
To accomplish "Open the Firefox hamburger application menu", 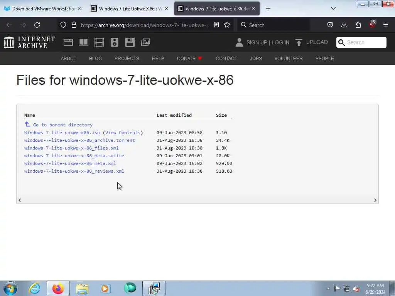I will [386, 25].
